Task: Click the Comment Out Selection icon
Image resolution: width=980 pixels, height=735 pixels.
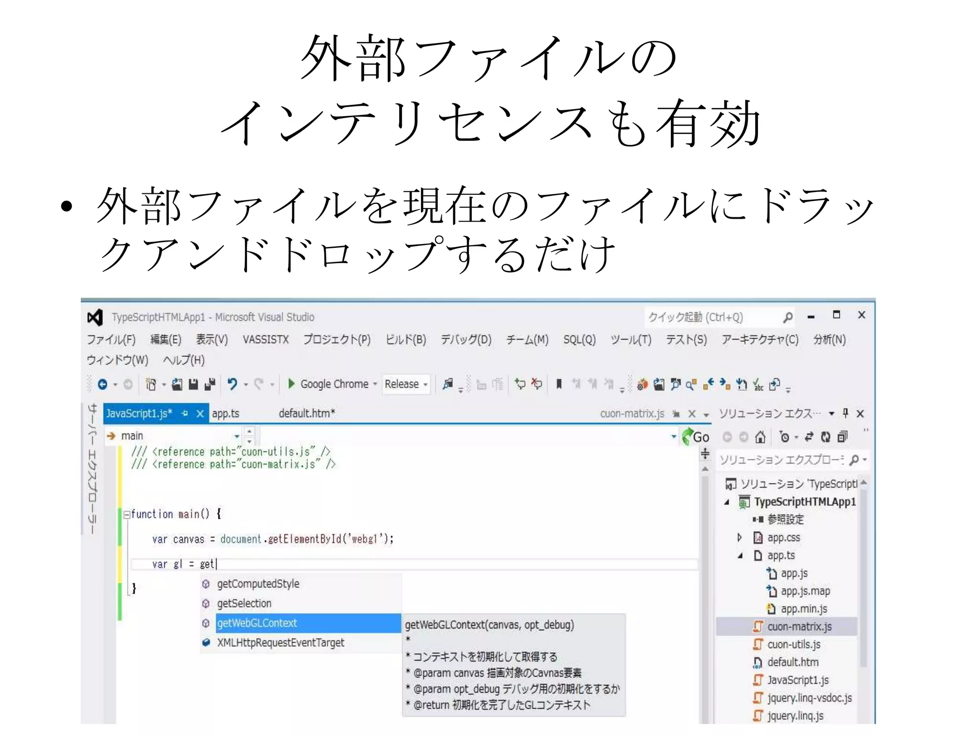Action: pos(520,384)
